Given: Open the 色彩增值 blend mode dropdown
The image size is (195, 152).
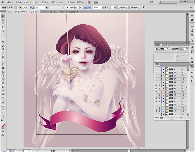Looking at the screenshot, I should (162, 49).
